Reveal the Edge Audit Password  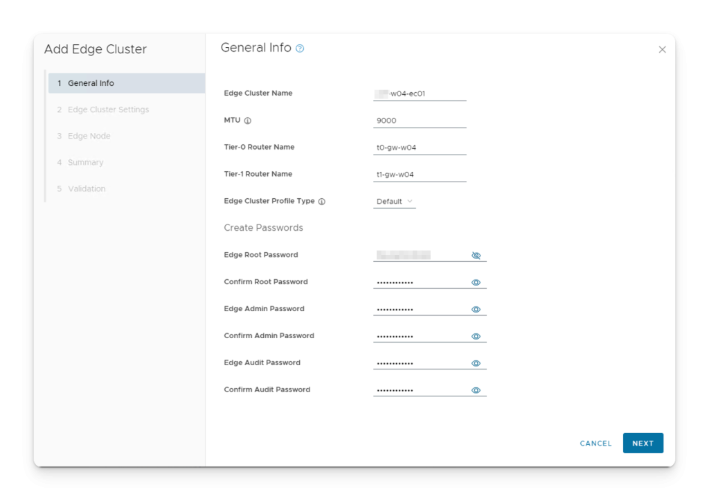point(476,363)
